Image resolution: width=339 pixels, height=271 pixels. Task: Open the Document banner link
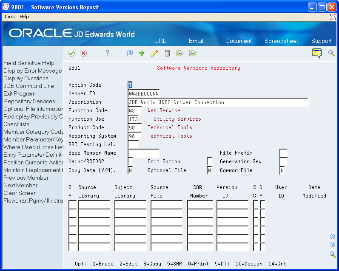tap(238, 41)
